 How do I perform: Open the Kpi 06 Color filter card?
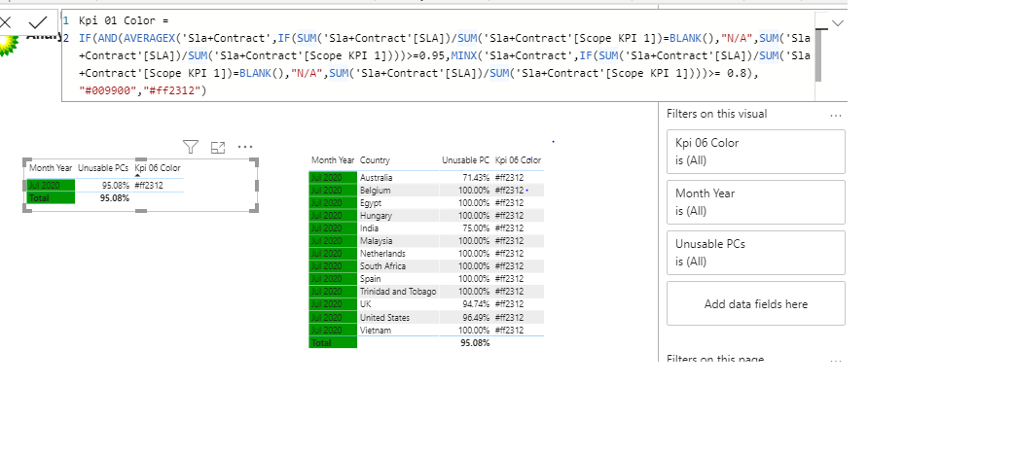pos(756,152)
